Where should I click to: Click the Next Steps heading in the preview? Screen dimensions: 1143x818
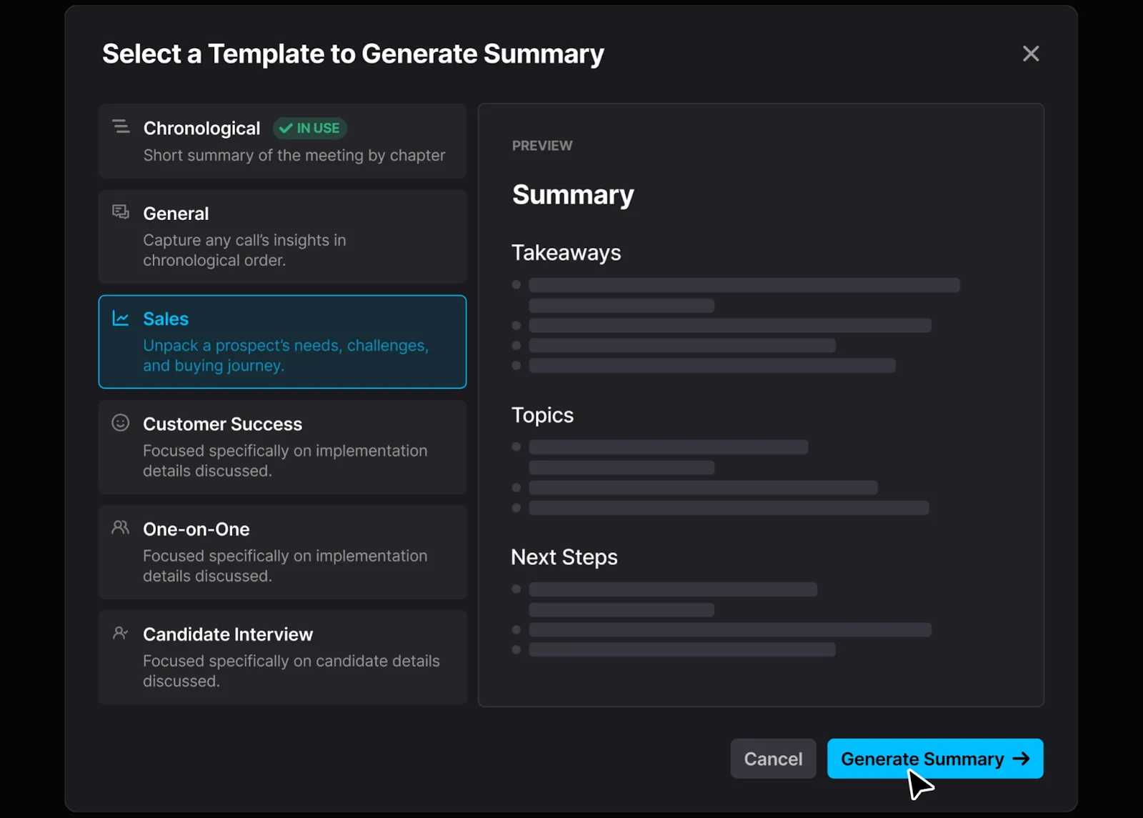pos(564,557)
